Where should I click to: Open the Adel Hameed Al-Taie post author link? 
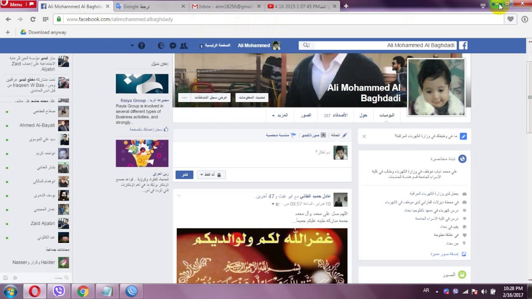315,196
